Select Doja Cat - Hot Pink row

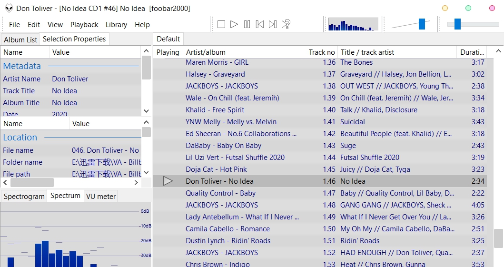click(x=320, y=169)
